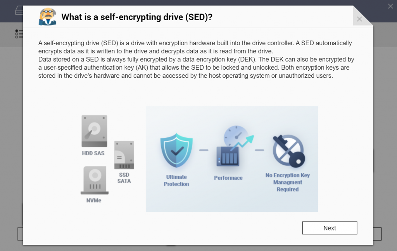Click the Ultimate Protection label text

[x=176, y=181]
